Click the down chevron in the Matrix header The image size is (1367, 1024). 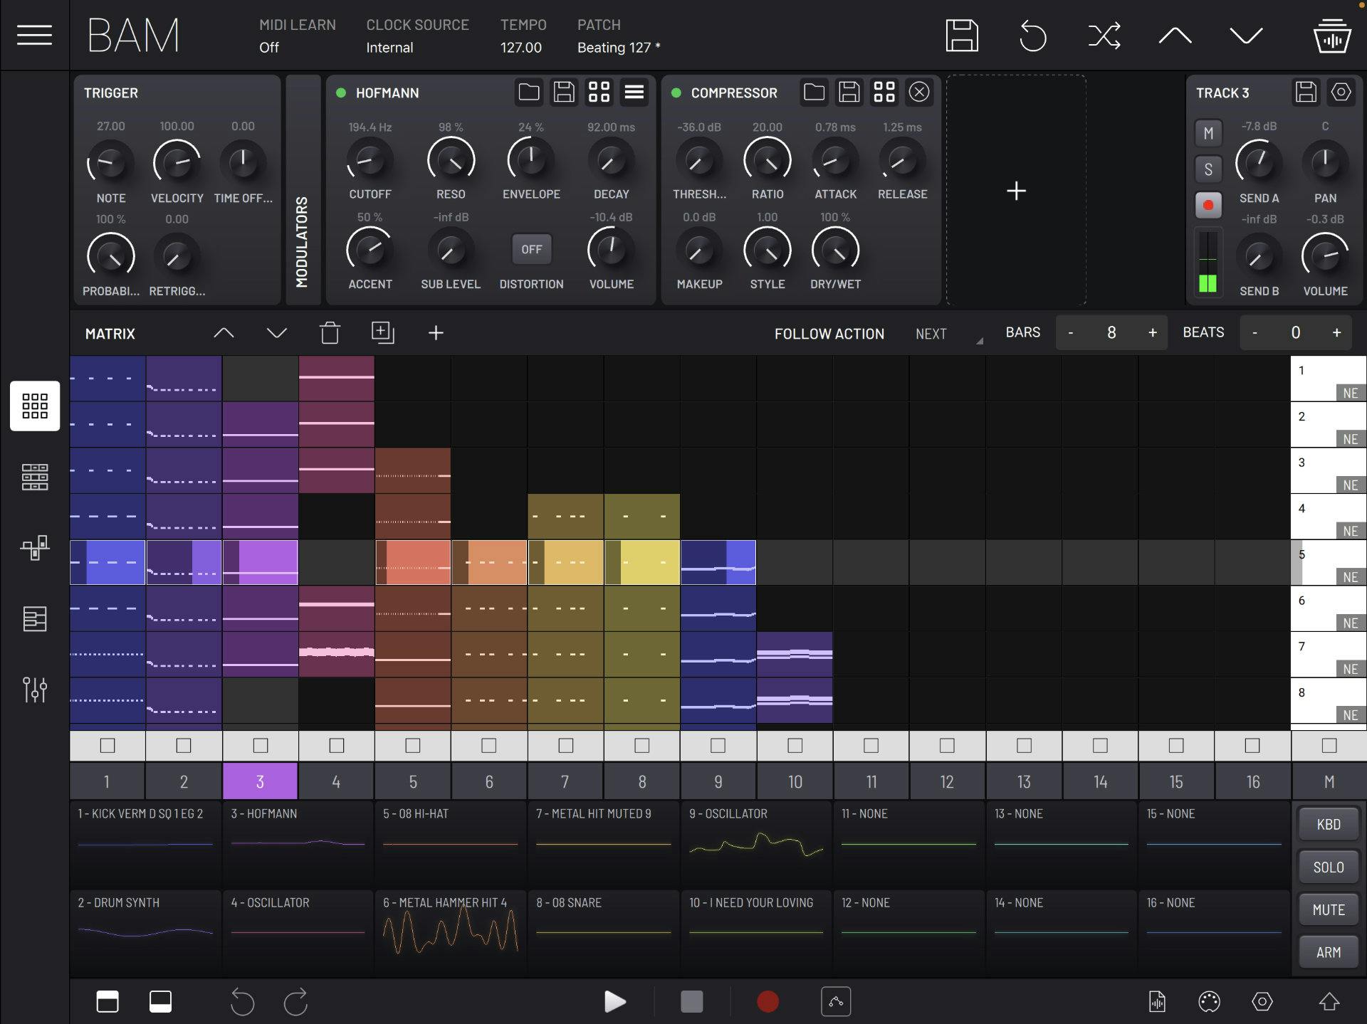tap(276, 332)
